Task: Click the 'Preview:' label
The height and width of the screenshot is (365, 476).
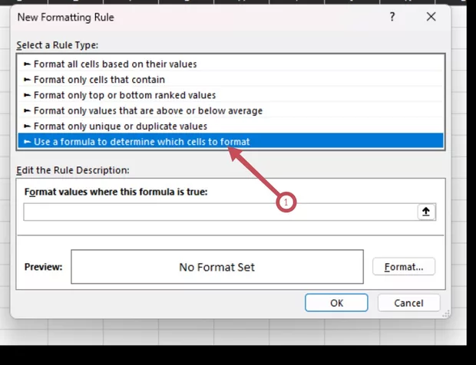Action: point(43,267)
